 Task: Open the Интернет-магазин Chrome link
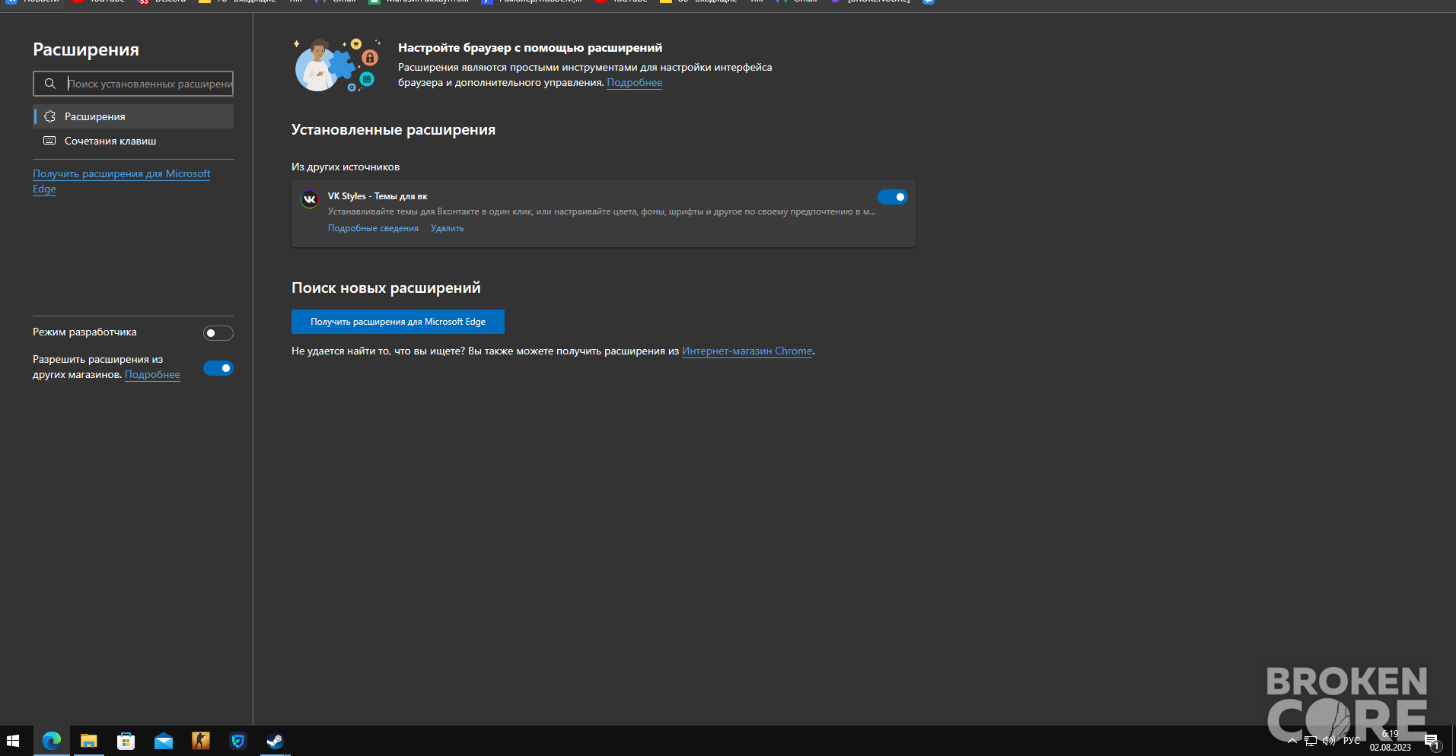[x=747, y=351]
